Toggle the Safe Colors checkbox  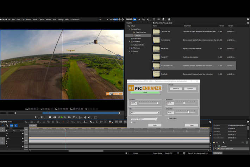[x=168, y=118]
